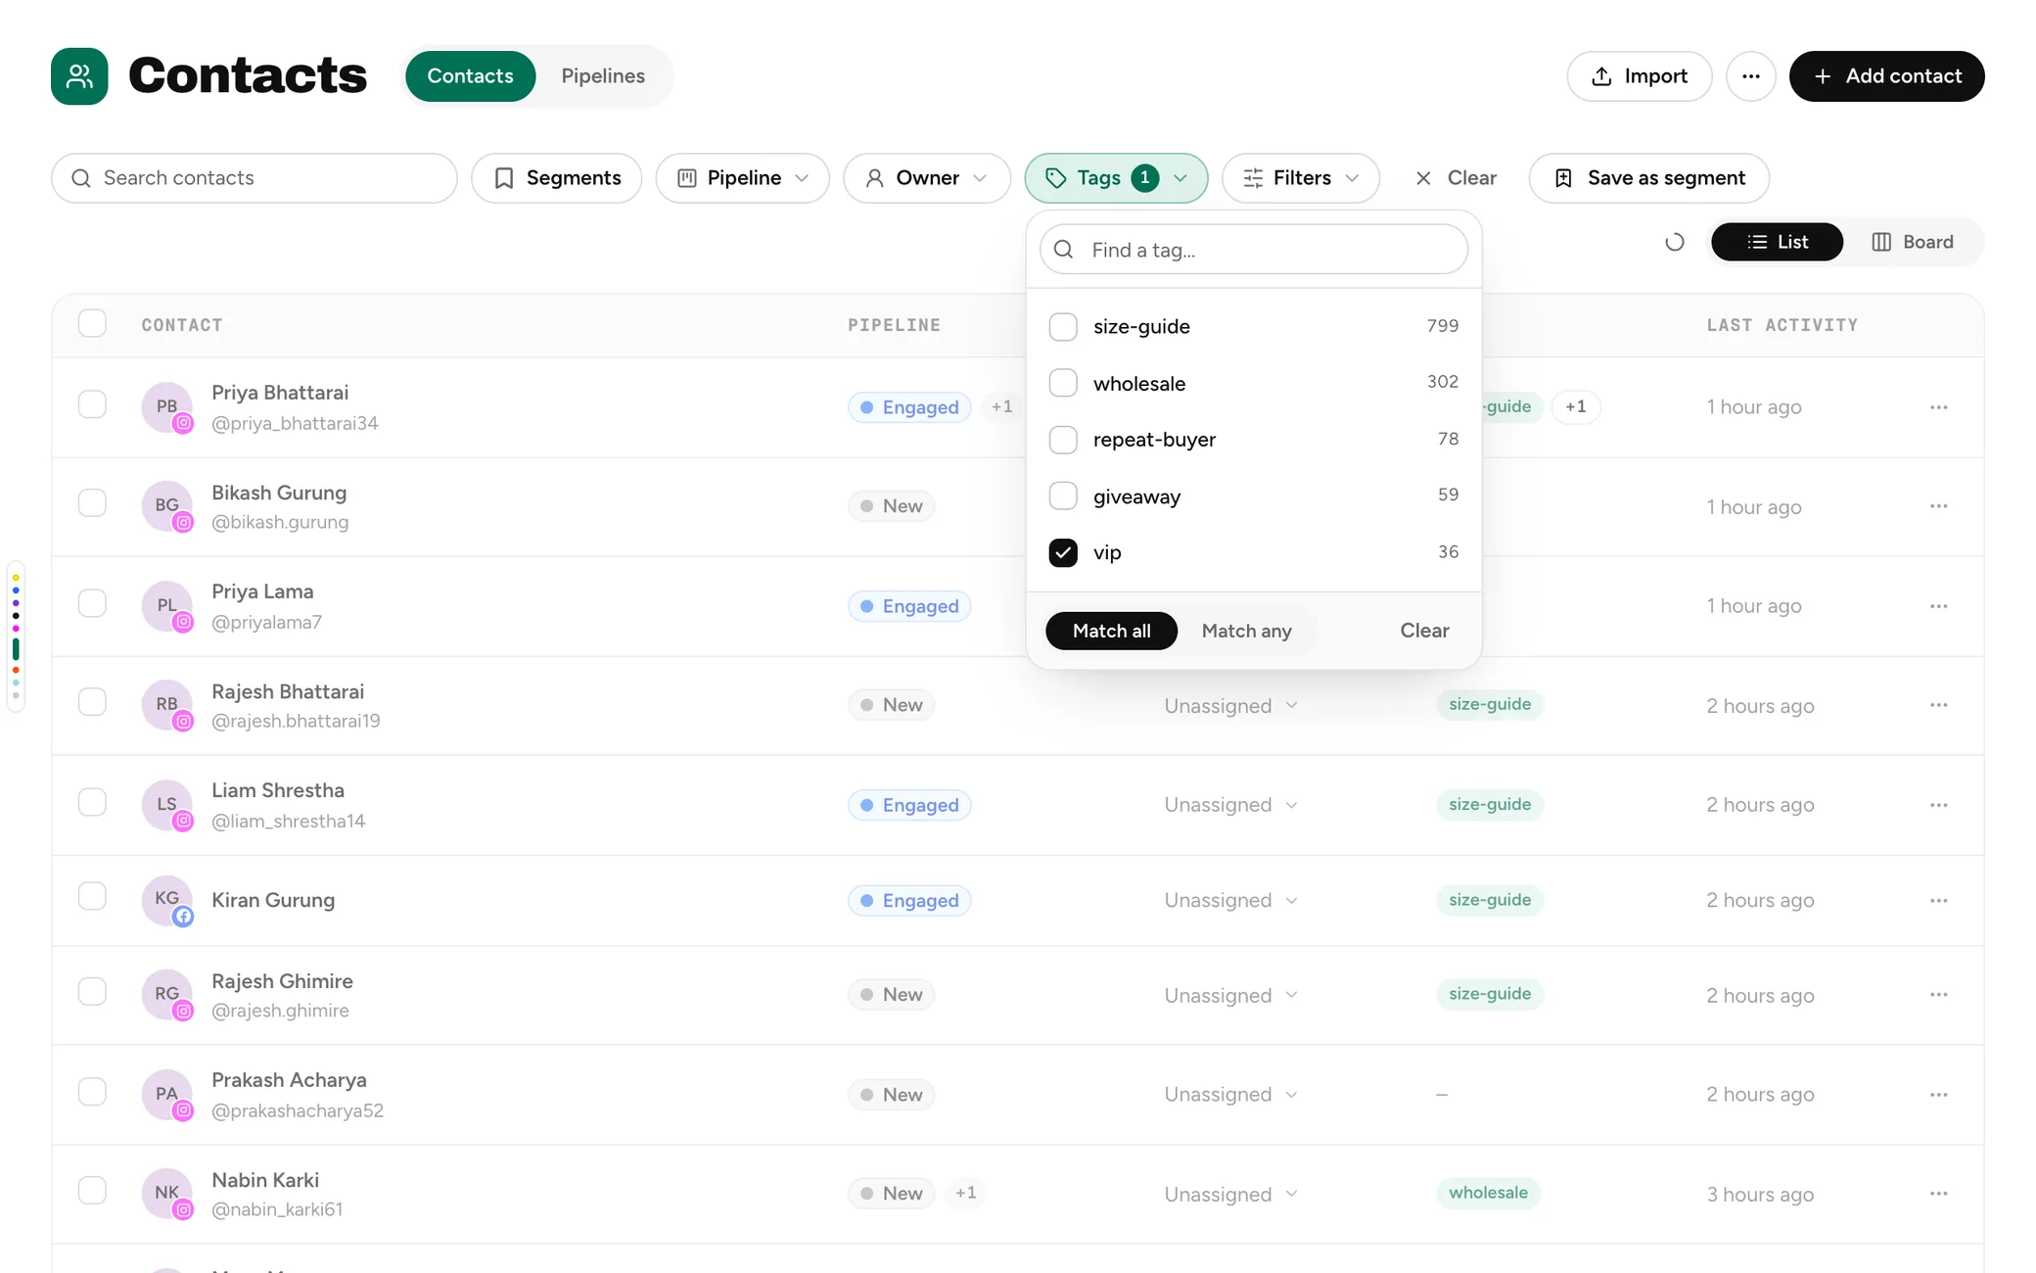Screen dimensions: 2036x1273
Task: Open owner dropdown for Nabin Karki
Action: point(1230,1195)
